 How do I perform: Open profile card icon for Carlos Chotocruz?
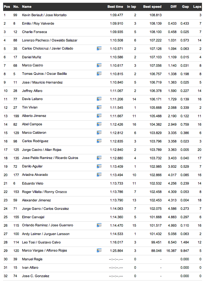click(x=99, y=49)
